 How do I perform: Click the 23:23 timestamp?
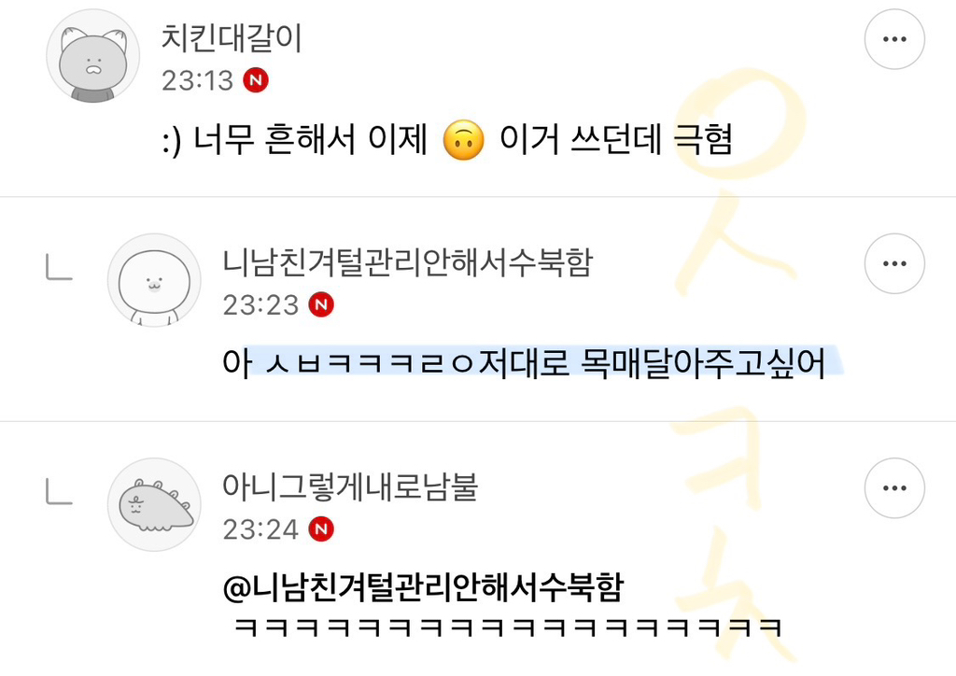[261, 304]
